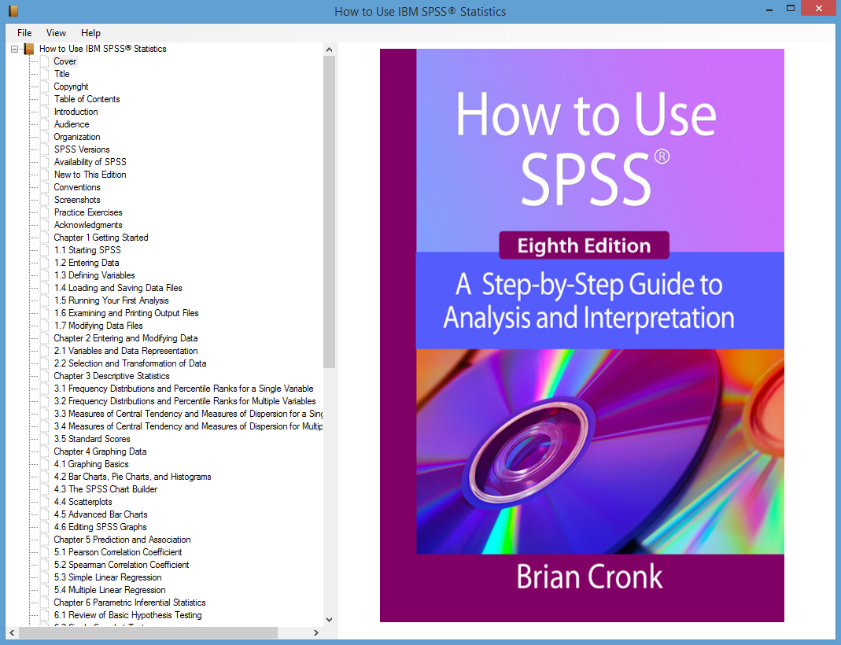841x645 pixels.
Task: Collapse the How to Use IBM SPSS tree root
Action: pos(15,49)
